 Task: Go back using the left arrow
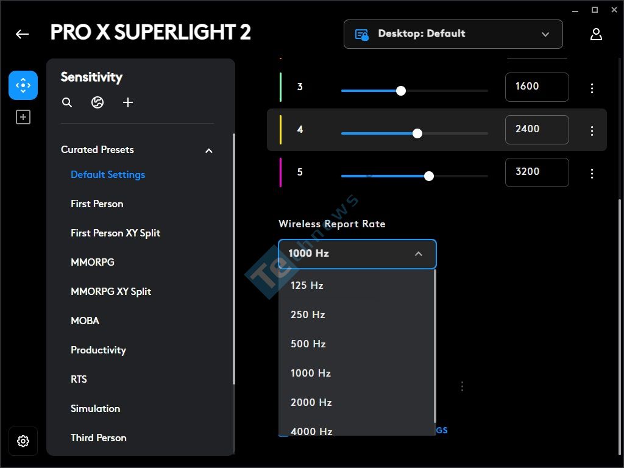coord(23,34)
